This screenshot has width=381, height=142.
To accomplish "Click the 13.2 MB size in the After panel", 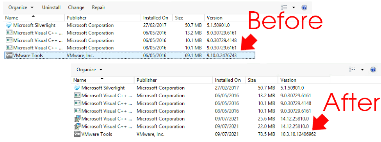I will [x=267, y=95].
